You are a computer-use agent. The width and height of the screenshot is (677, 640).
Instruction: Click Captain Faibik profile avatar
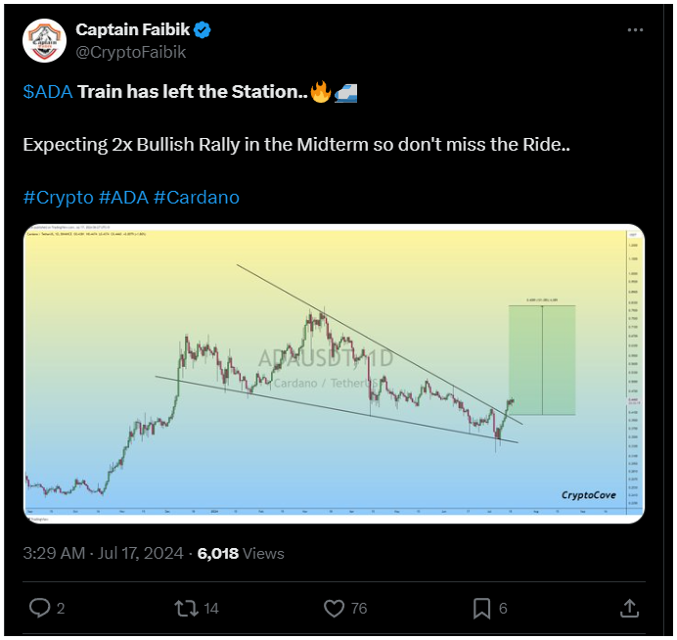(x=44, y=42)
